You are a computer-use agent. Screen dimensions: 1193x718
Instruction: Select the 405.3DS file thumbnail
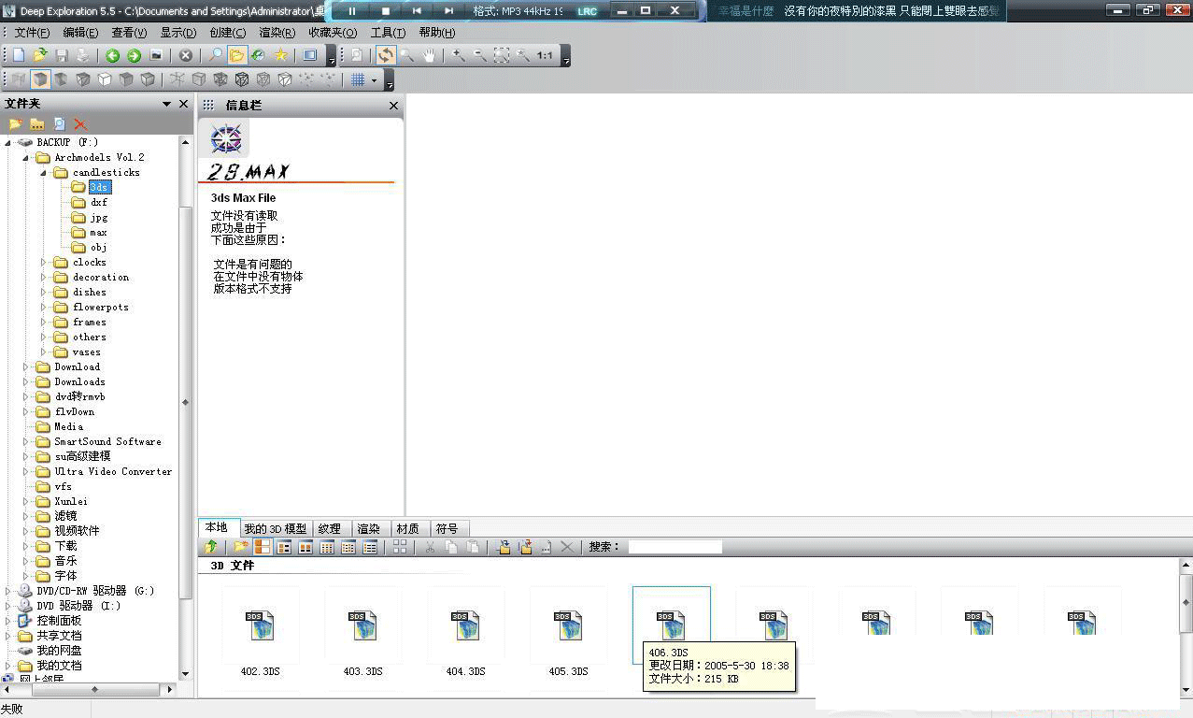point(568,625)
